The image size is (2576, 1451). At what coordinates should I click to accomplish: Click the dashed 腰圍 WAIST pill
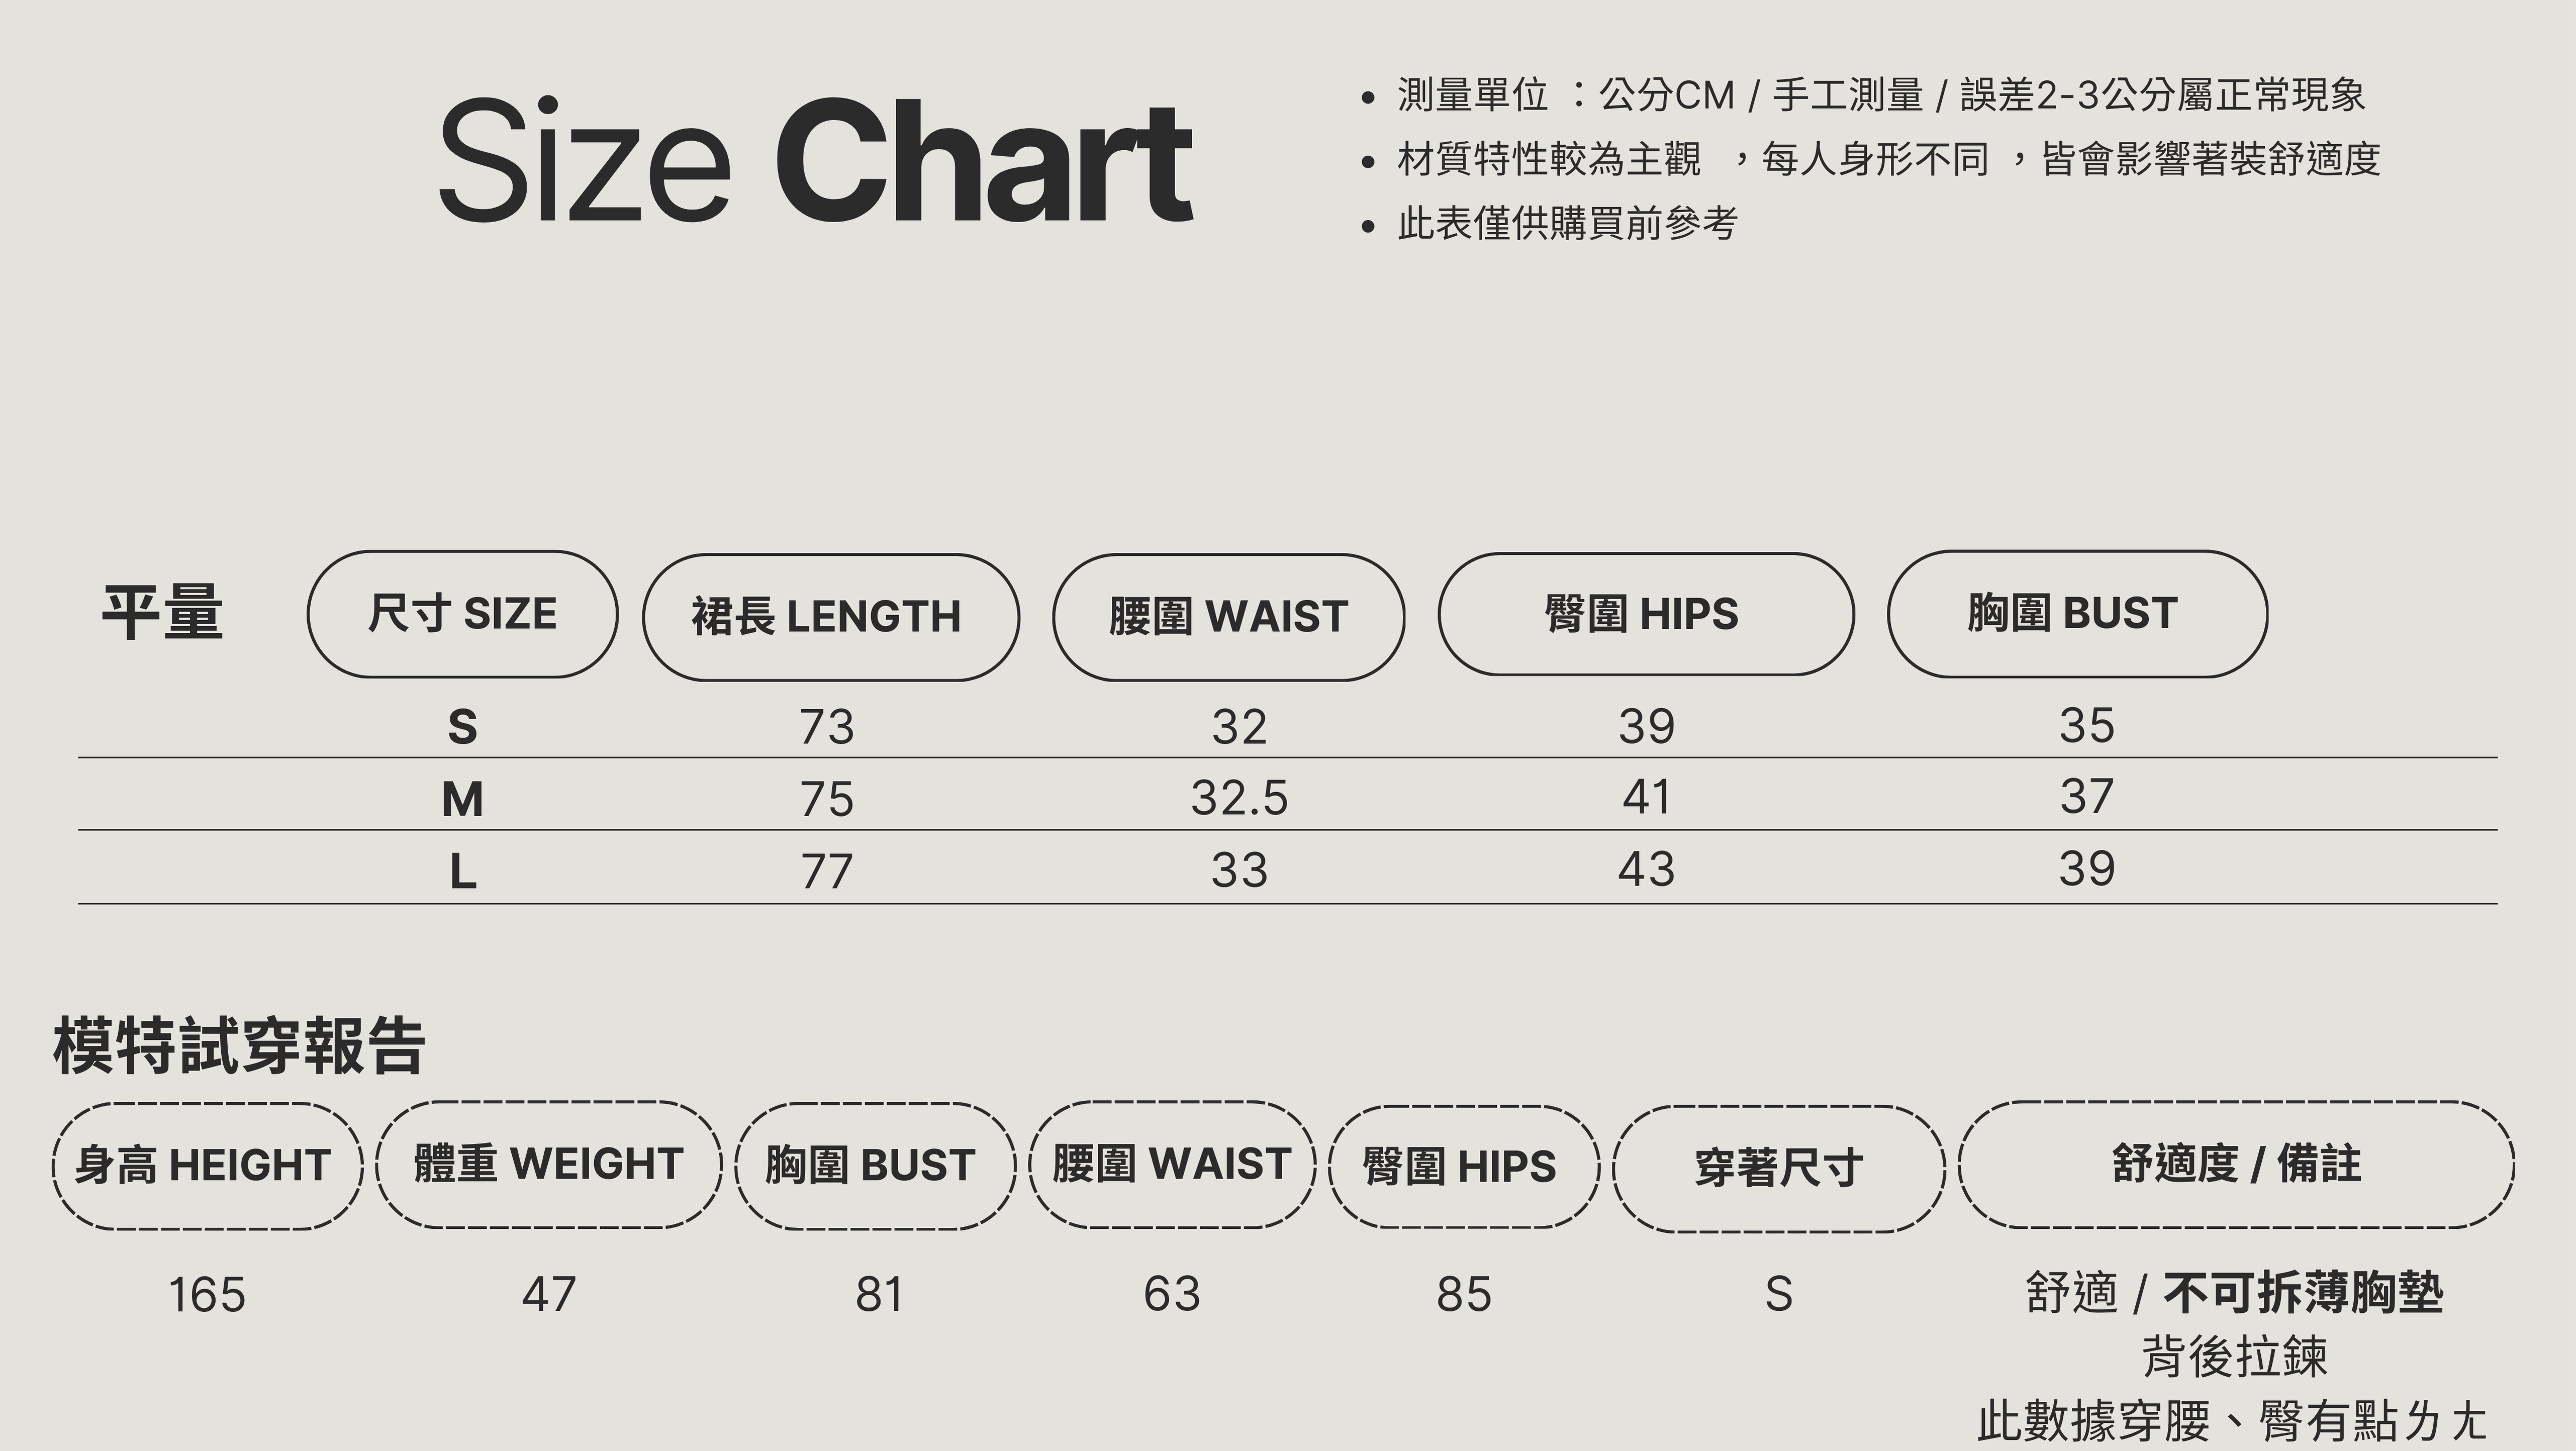[1172, 1165]
